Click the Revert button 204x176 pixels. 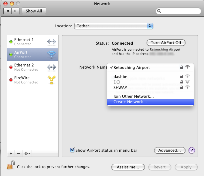click(160, 167)
